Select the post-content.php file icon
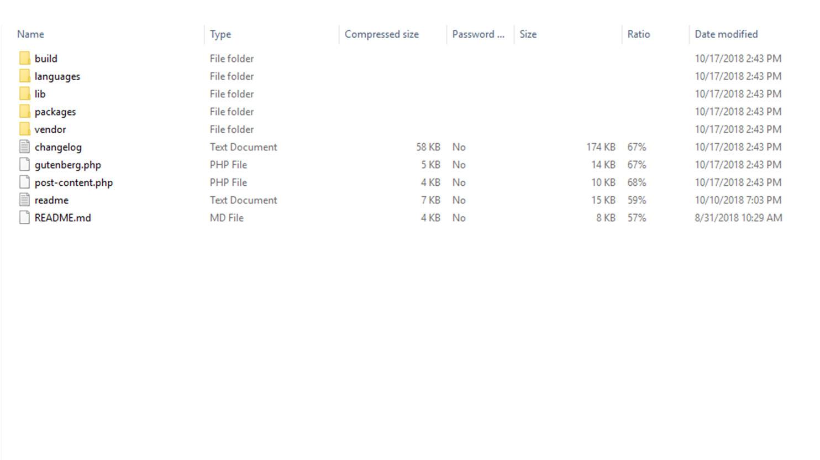The height and width of the screenshot is (460, 820). 24,182
